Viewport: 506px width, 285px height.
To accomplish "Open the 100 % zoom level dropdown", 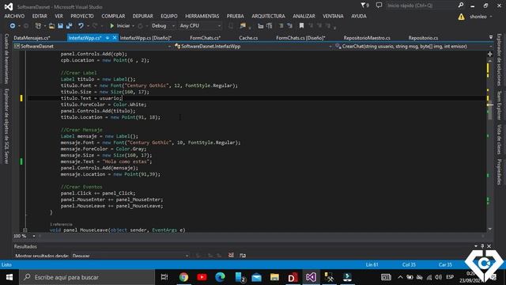I will pos(33,236).
